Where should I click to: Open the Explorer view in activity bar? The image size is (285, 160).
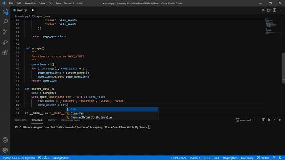5,12
